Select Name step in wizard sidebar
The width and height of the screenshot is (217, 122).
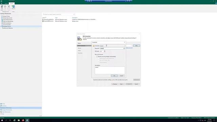[79, 43]
